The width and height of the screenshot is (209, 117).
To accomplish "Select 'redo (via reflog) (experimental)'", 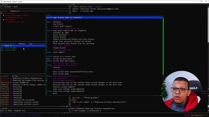I will pos(69,91).
